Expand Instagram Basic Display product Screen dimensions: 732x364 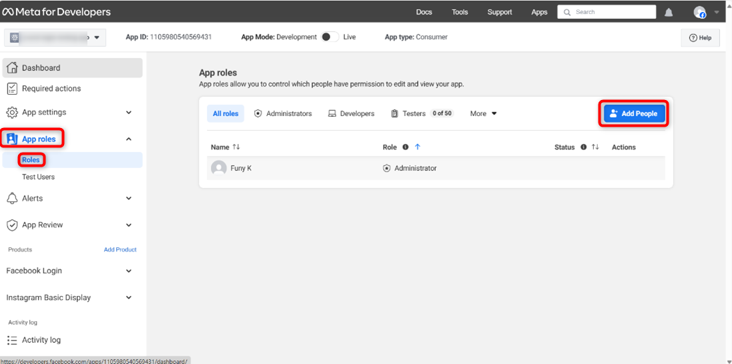[129, 297]
